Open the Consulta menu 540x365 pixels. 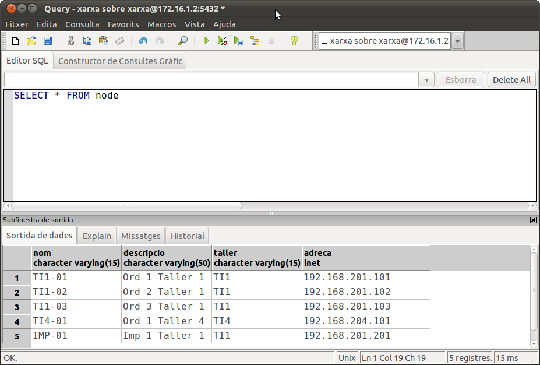(x=82, y=24)
